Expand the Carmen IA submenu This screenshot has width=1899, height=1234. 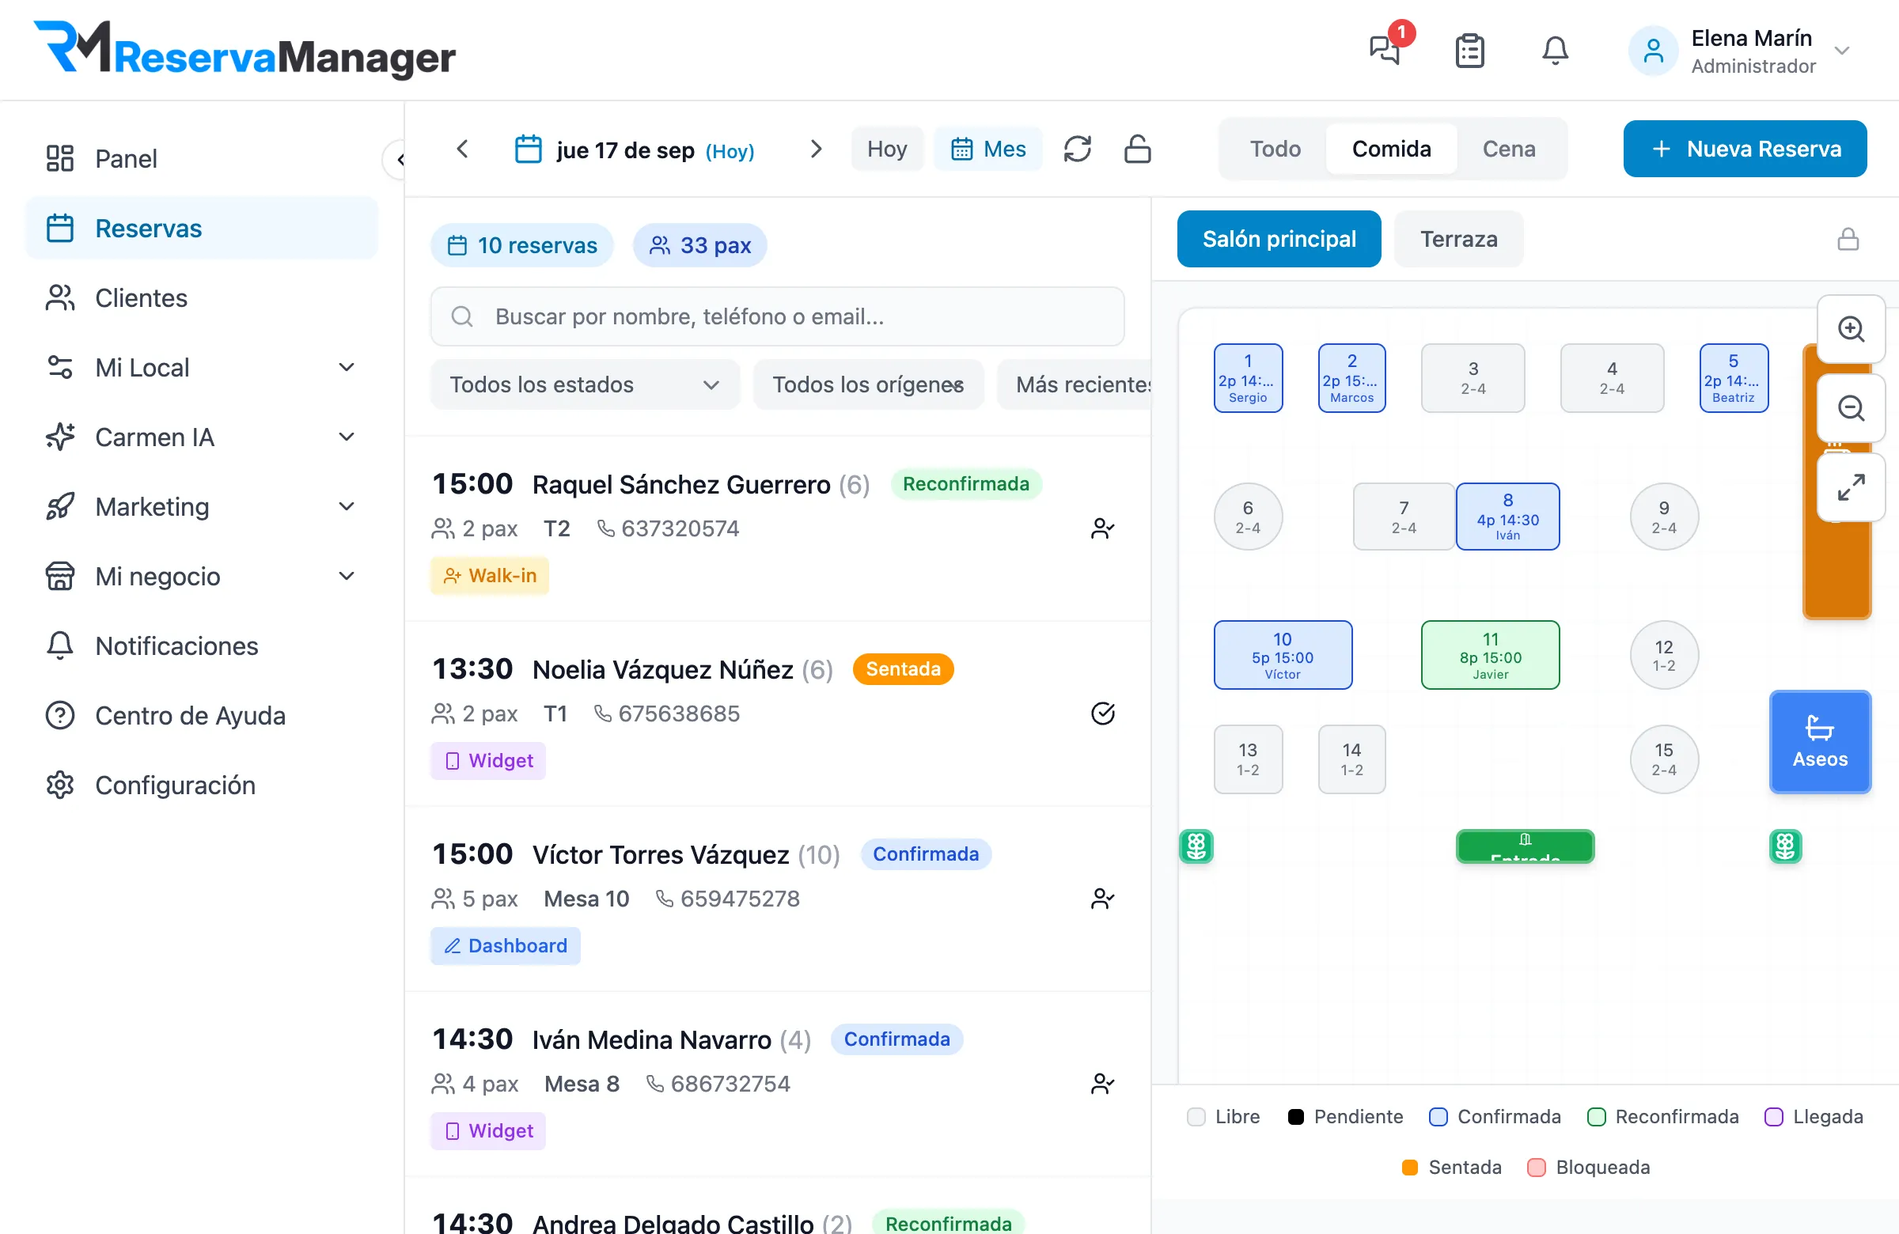click(x=347, y=437)
